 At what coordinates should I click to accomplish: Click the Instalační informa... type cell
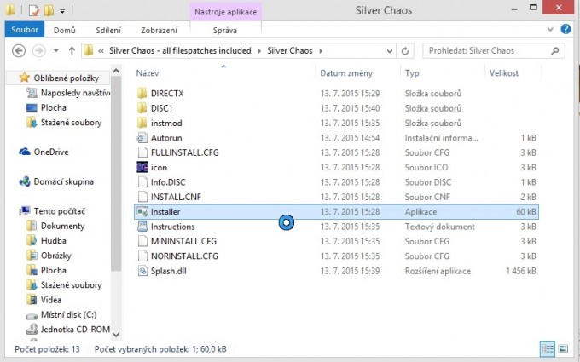pos(441,138)
